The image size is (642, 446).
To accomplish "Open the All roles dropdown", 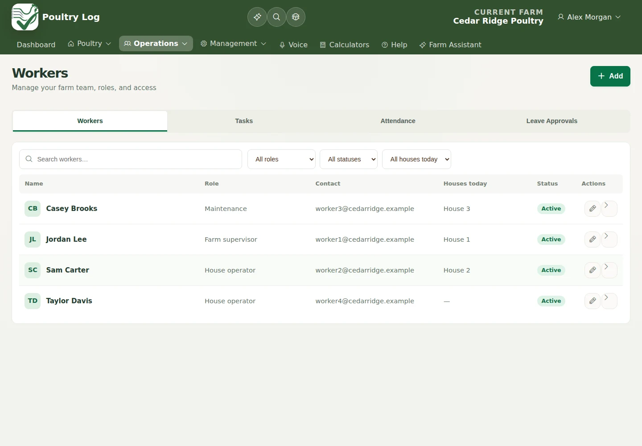I will 281,159.
